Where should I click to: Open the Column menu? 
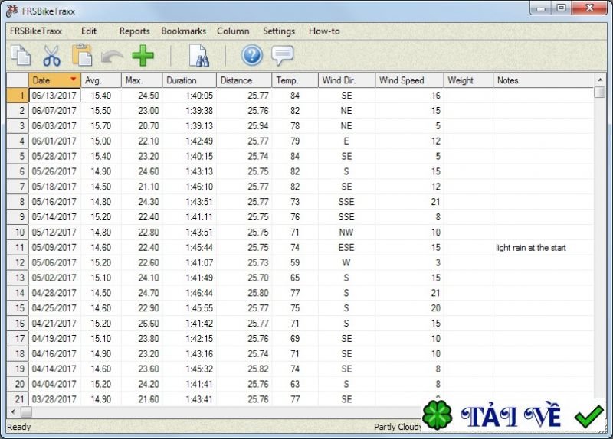233,31
